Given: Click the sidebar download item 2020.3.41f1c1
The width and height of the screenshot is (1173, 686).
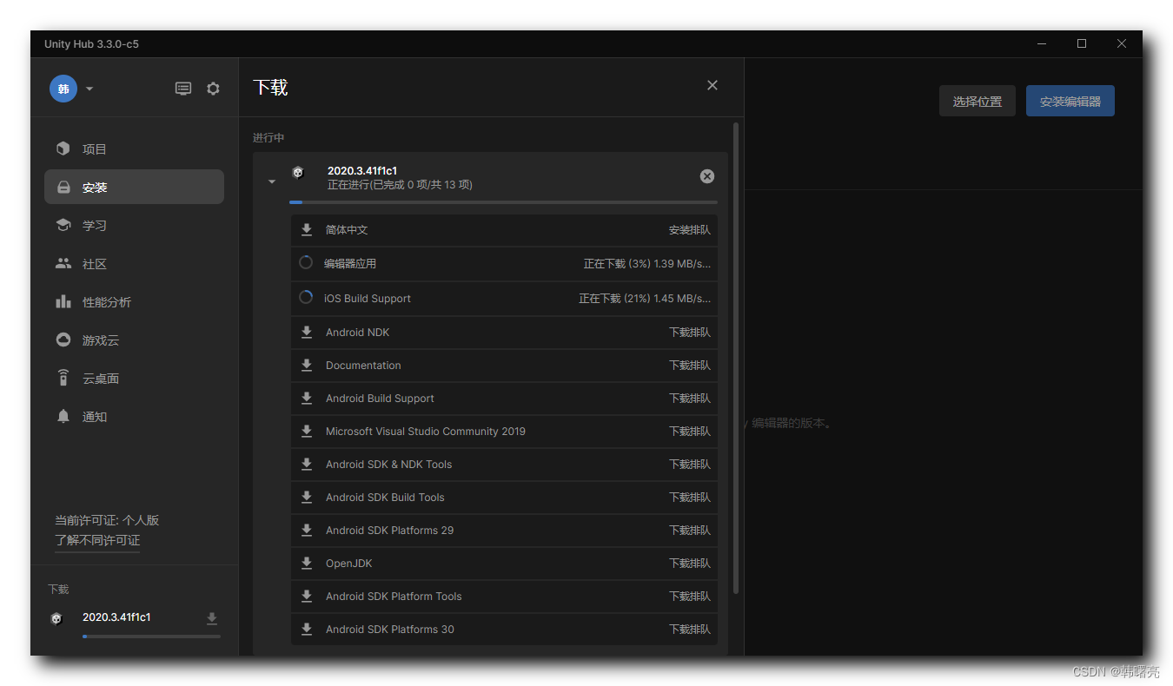Looking at the screenshot, I should click(116, 617).
